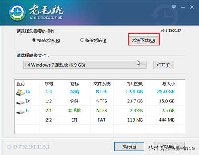199x155 pixels.
Task: Click the 12.9 GB free space cell
Action: (134, 92)
